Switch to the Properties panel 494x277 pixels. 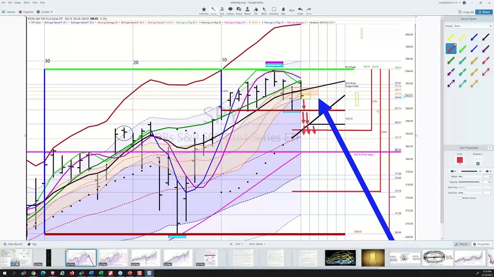[481, 244]
